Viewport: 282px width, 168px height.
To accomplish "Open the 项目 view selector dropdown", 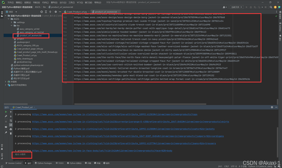I will 11,12.
